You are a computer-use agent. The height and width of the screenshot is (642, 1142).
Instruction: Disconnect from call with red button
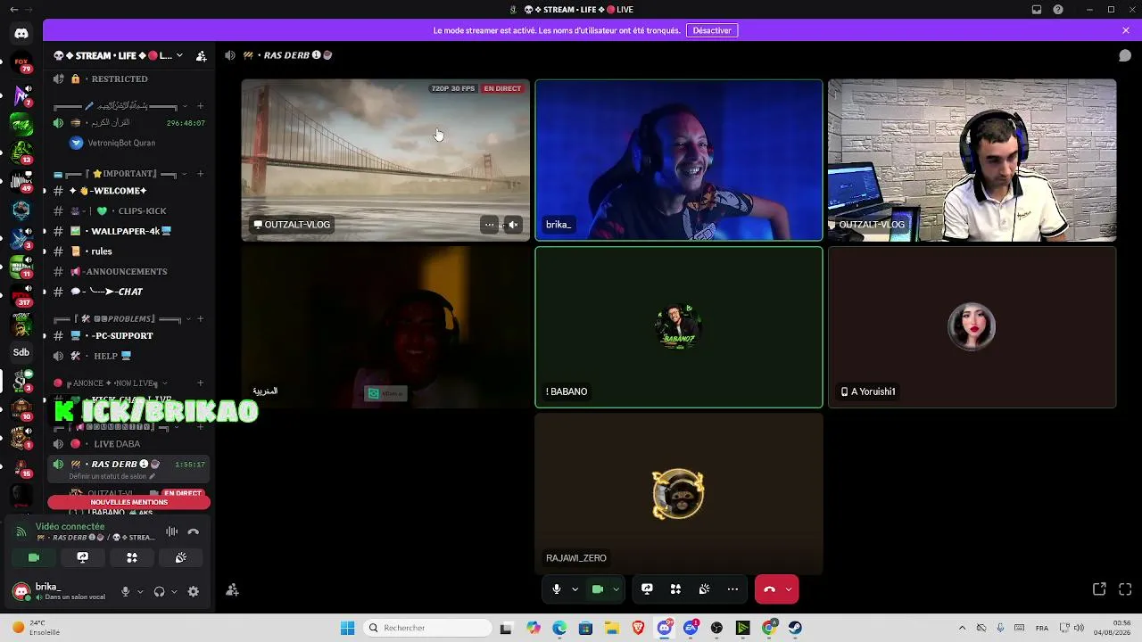[769, 589]
